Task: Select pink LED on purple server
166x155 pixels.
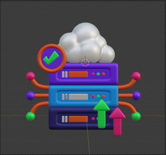Action: click(x=93, y=74)
